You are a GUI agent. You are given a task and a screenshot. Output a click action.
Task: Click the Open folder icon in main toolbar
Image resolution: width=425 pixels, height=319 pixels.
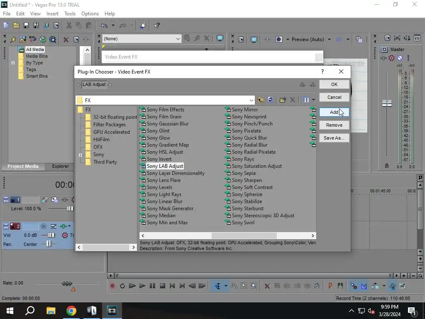click(16, 25)
